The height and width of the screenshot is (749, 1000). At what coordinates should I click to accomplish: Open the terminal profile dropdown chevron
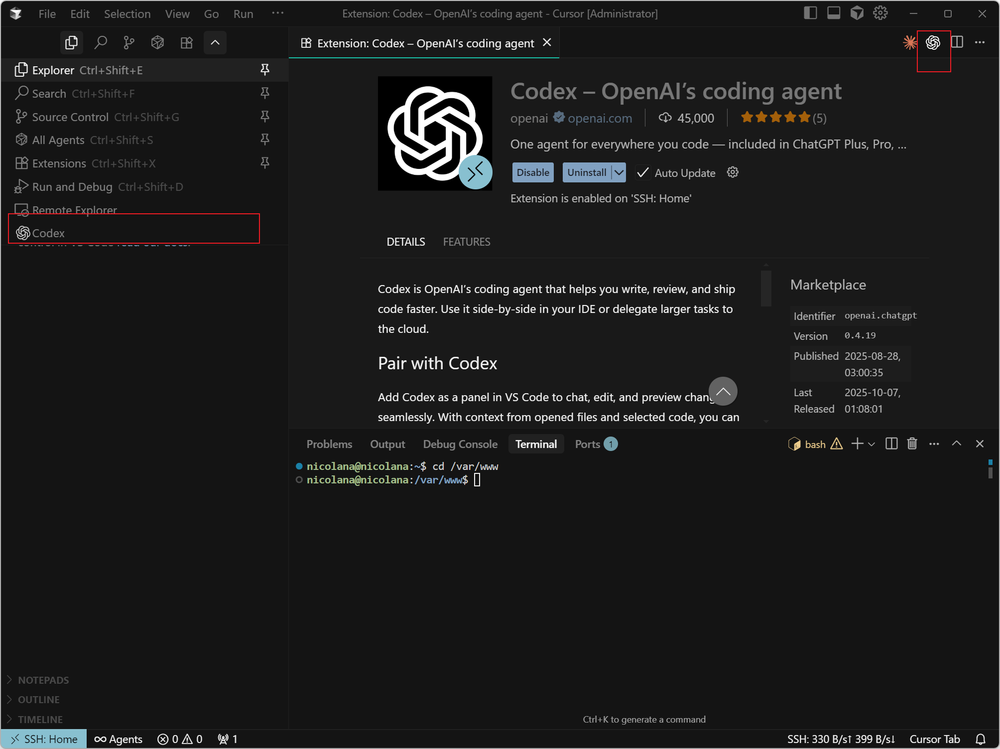872,444
